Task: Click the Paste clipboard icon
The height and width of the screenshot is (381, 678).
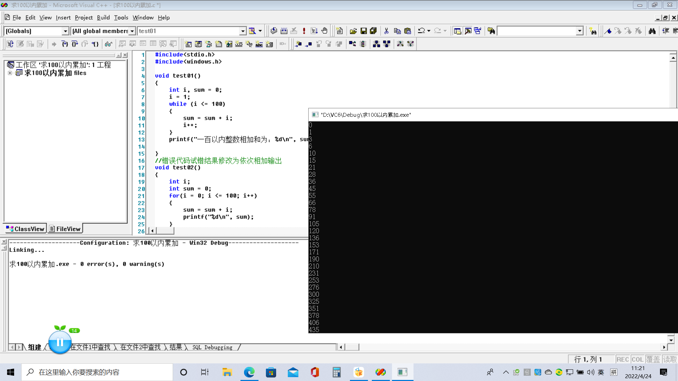Action: click(x=408, y=31)
